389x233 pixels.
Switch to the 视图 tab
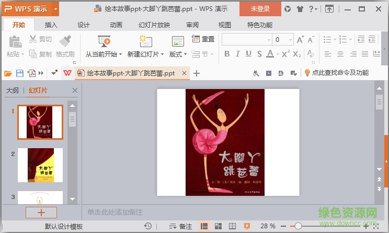[x=224, y=25]
